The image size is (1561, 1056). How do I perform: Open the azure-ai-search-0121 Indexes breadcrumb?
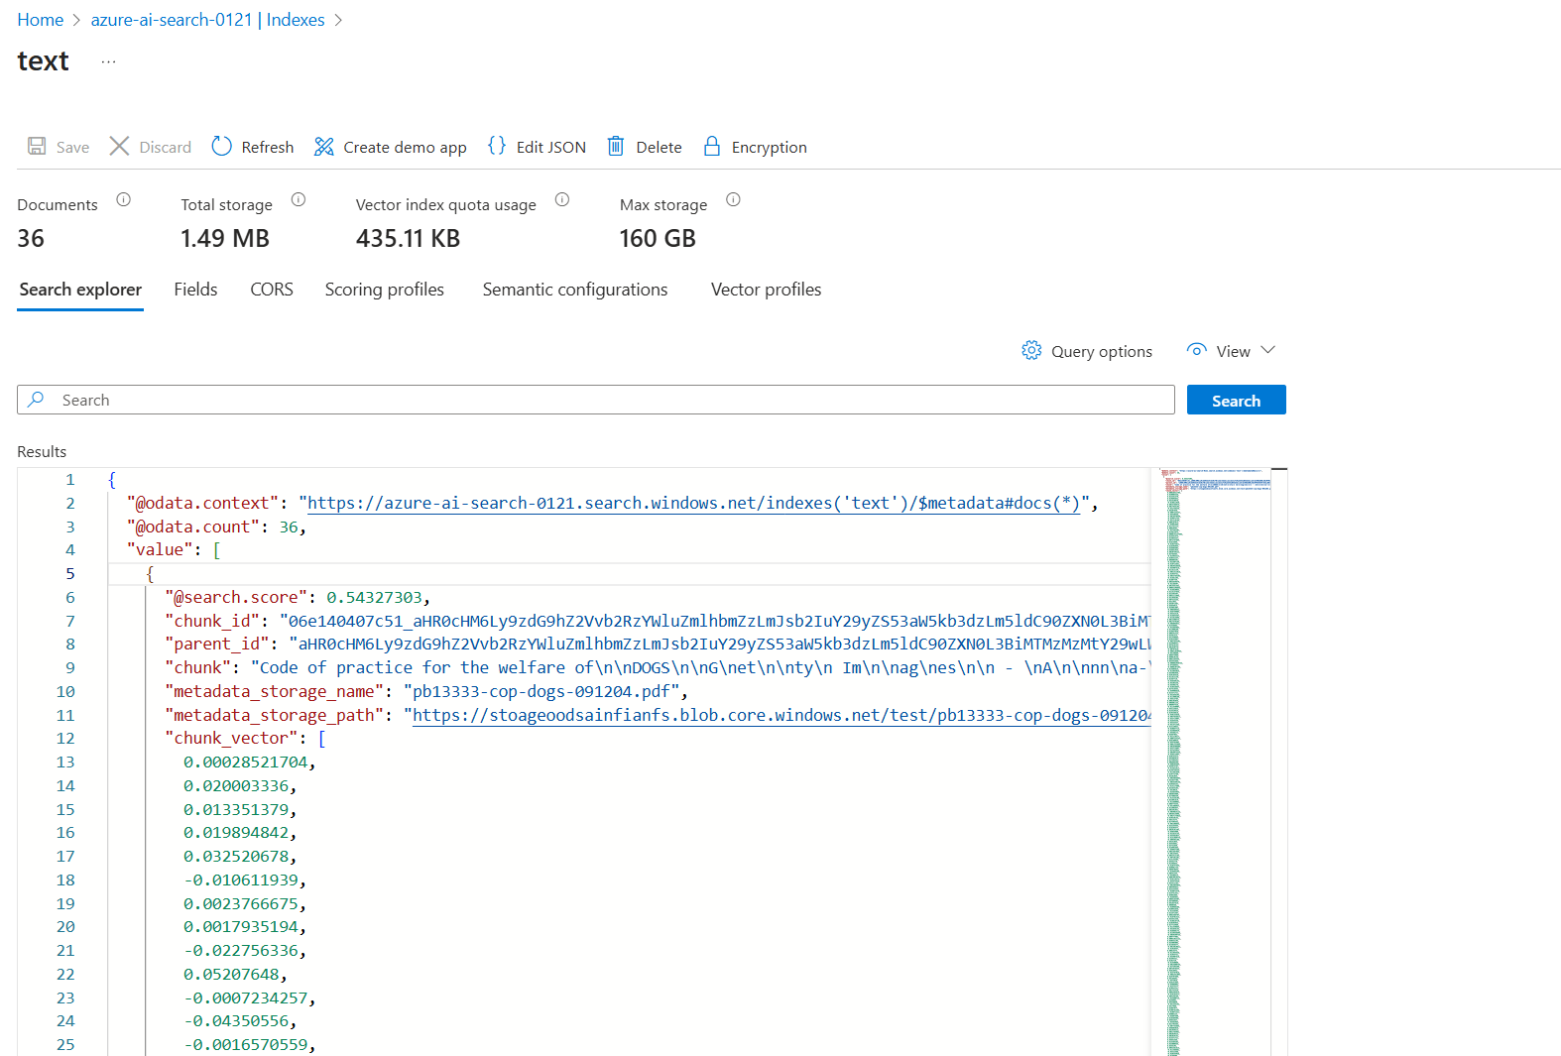tap(207, 20)
